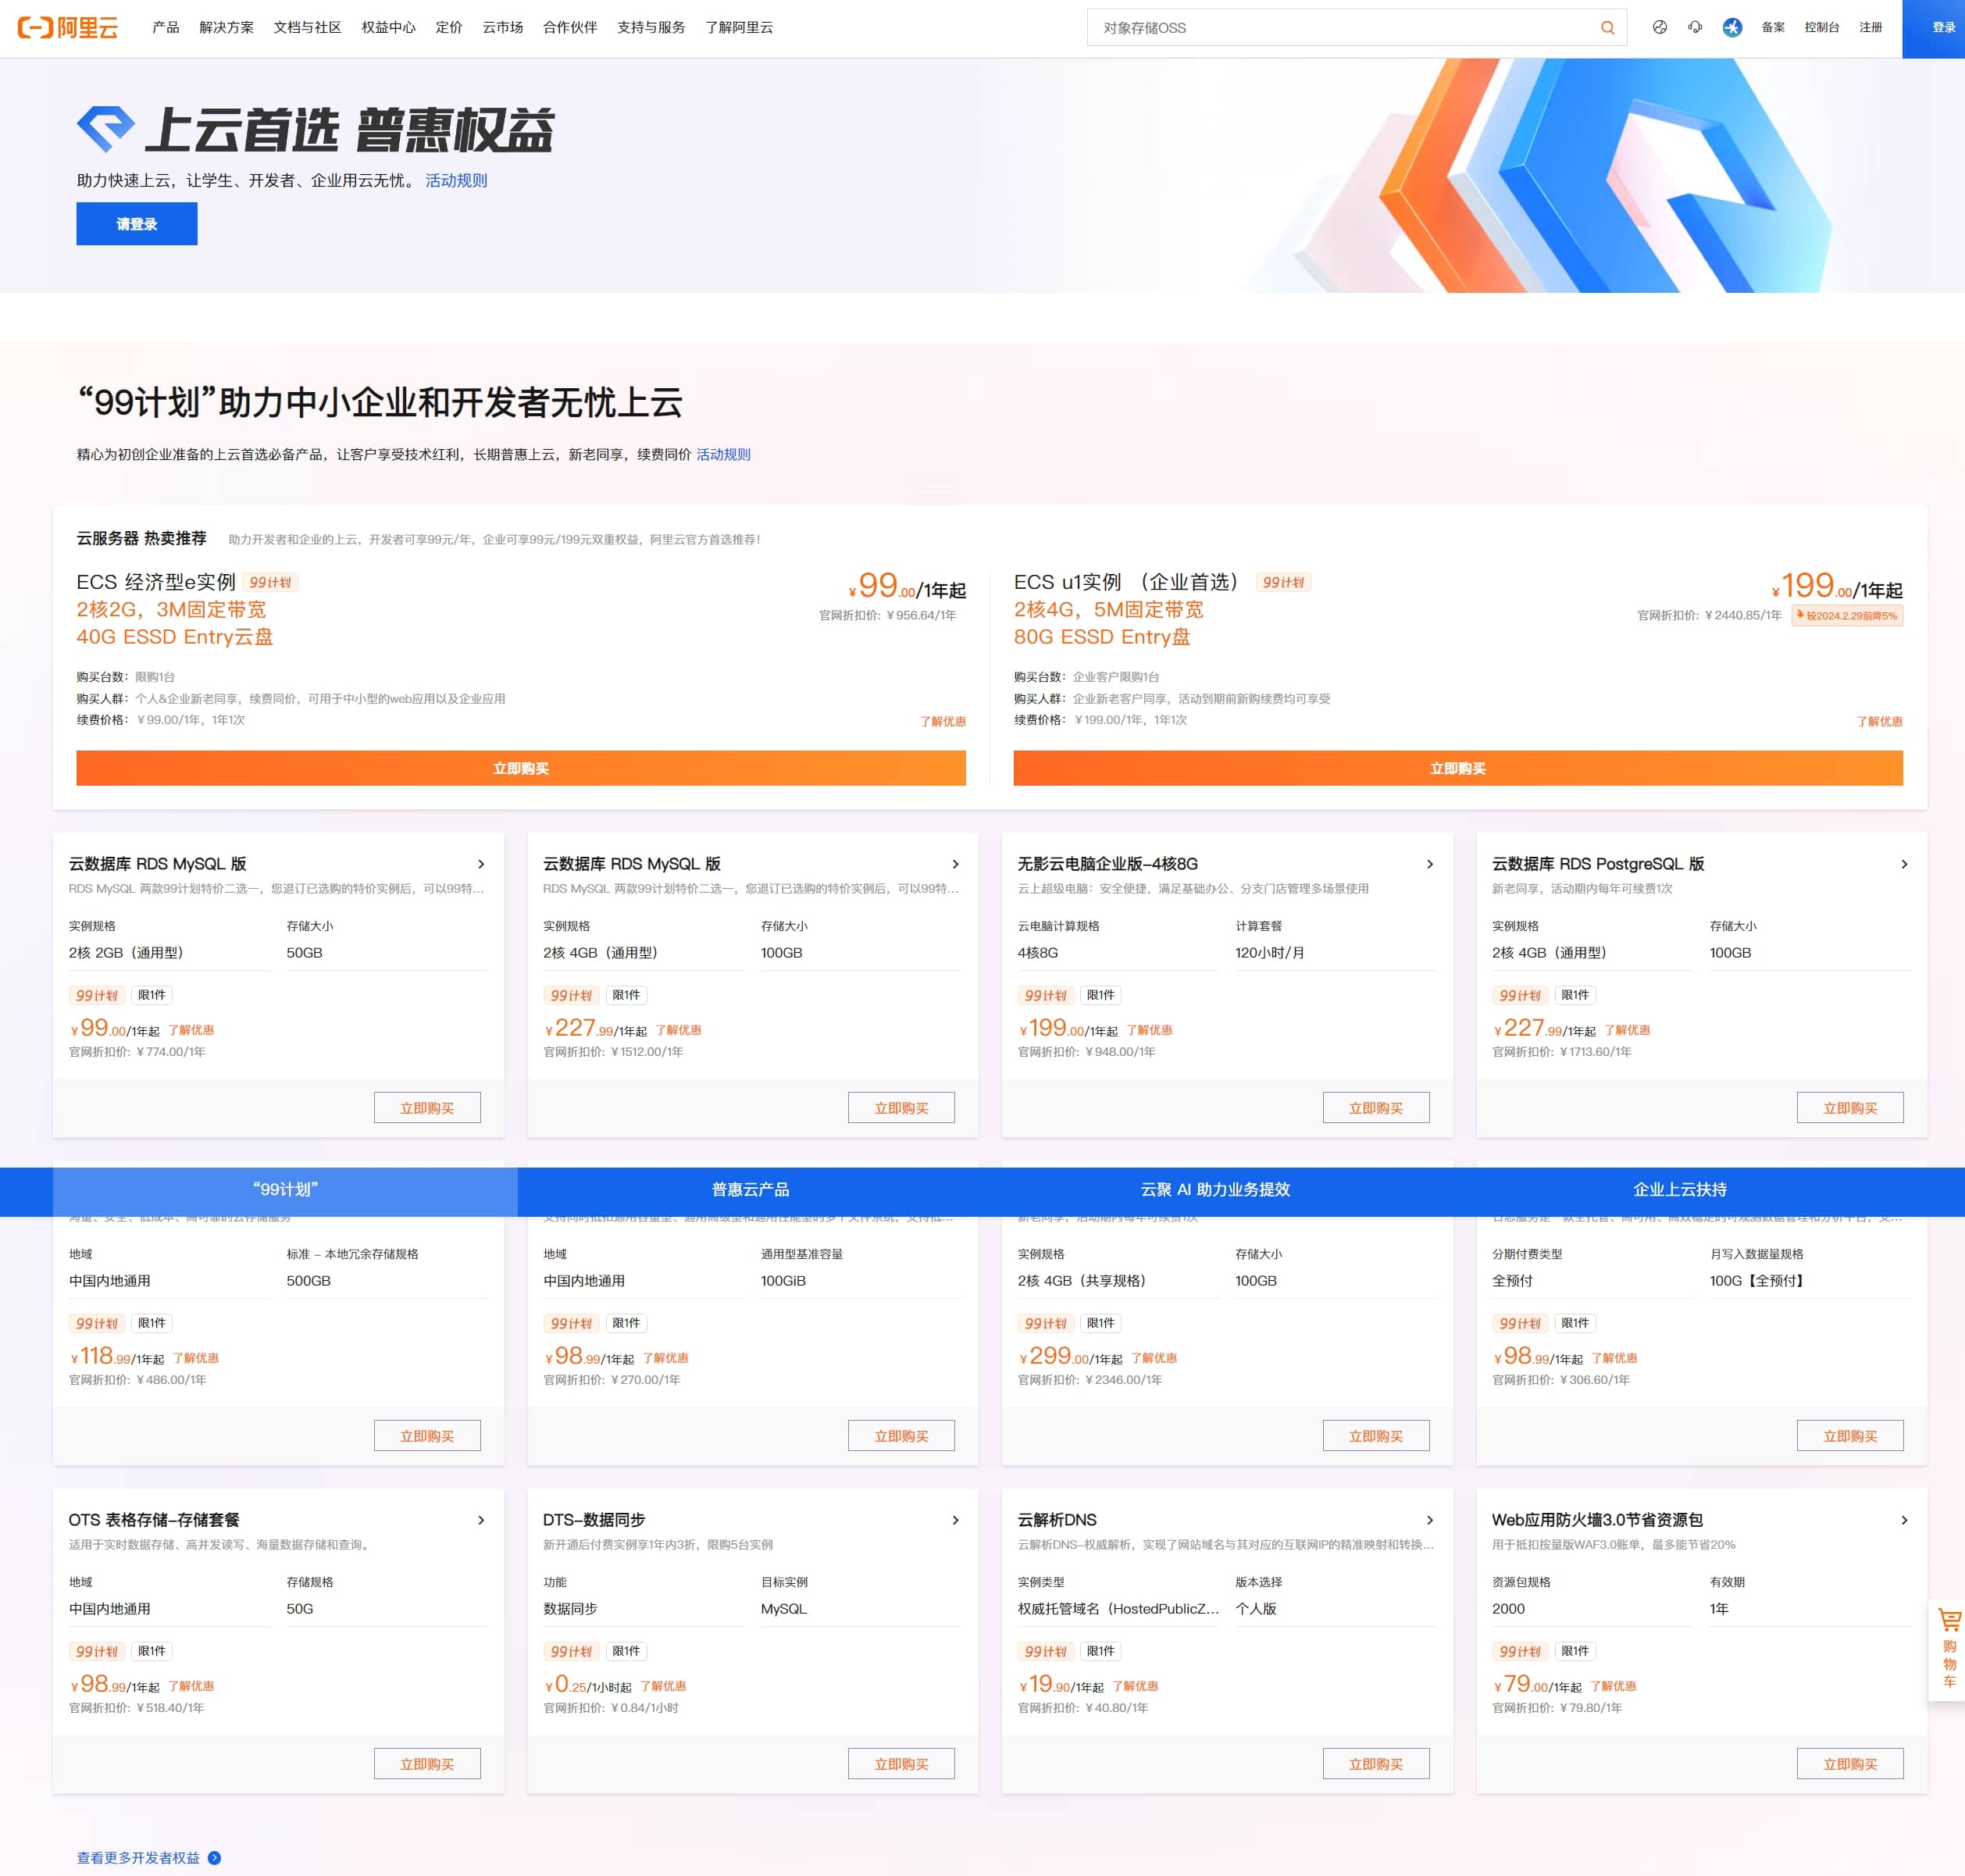
Task: Click 立即购买 on RDS MySQL 50GB card
Action: coord(427,1108)
